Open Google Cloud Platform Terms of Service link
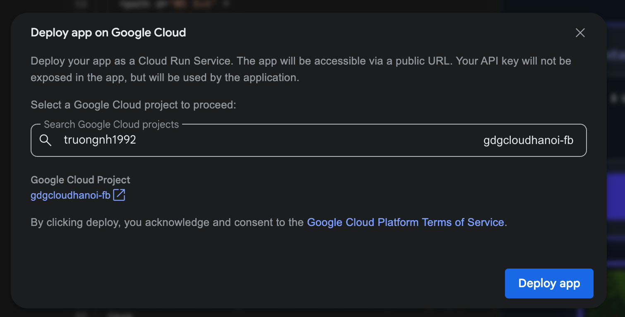625x317 pixels. click(x=405, y=222)
